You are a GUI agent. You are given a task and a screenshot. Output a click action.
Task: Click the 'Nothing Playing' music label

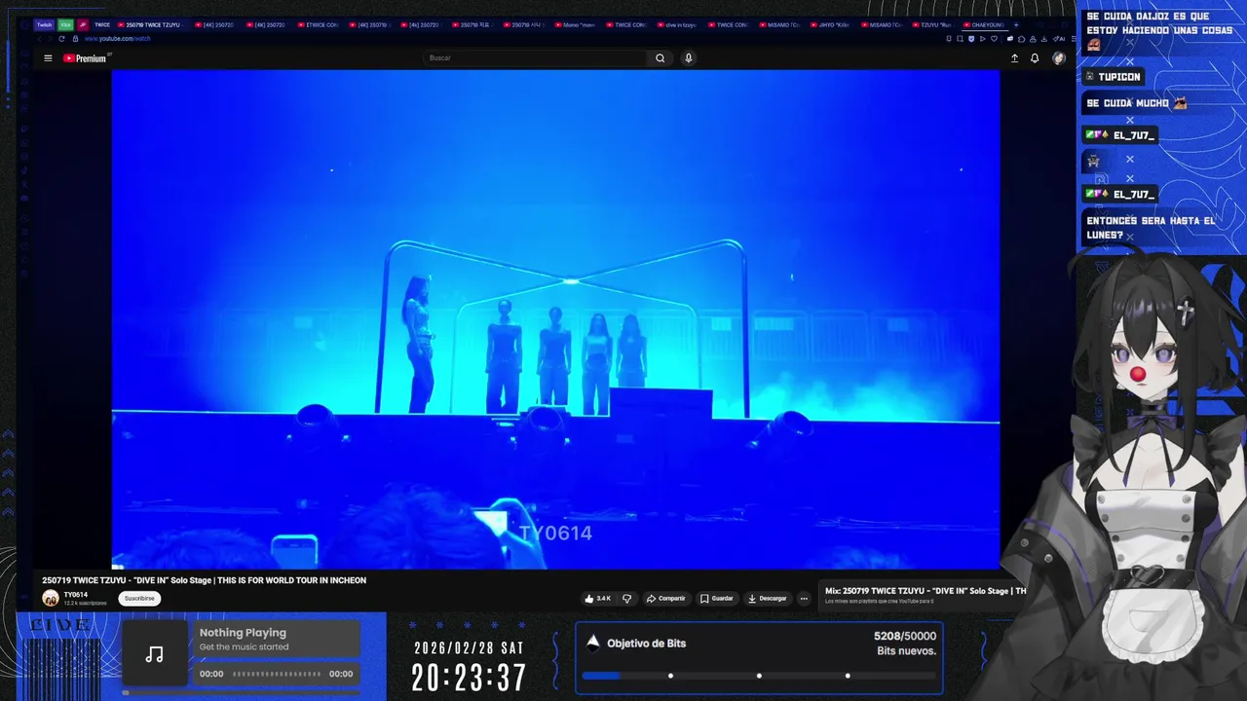[x=243, y=633]
